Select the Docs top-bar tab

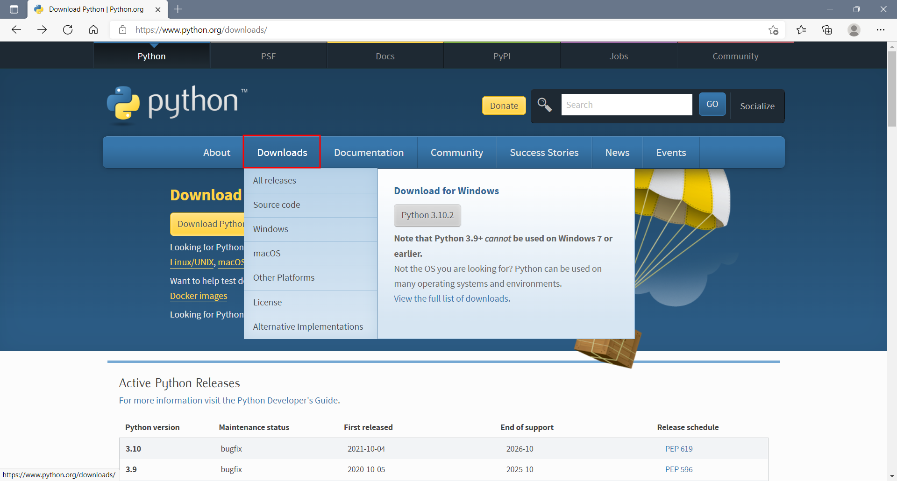point(385,56)
